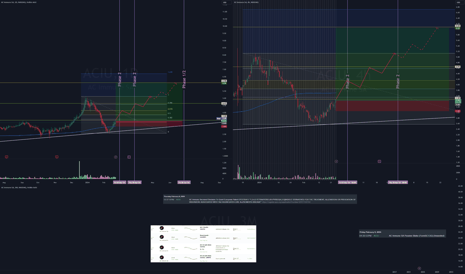Click the first red earnings marker on the daily chart

[6, 157]
